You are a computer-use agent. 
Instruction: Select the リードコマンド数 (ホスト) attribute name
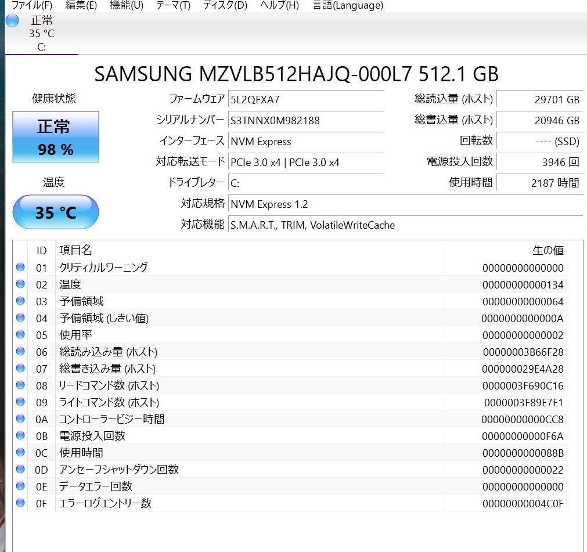tap(109, 385)
